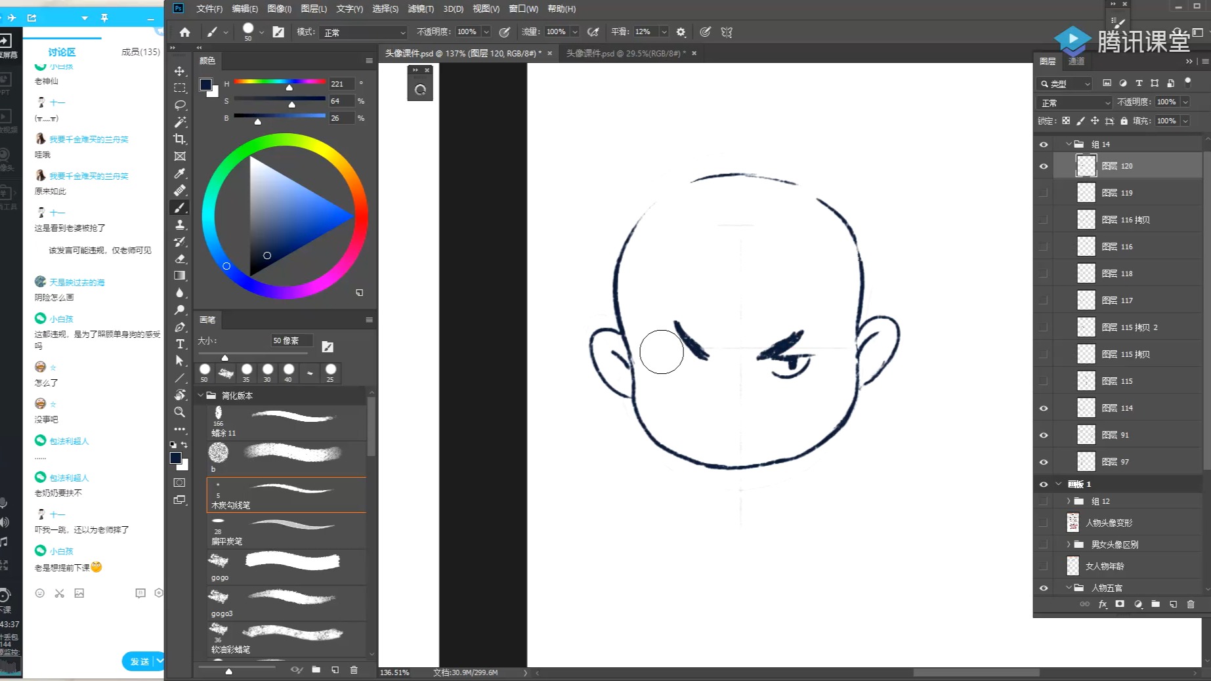Select the Healing Brush tool

[x=179, y=190]
